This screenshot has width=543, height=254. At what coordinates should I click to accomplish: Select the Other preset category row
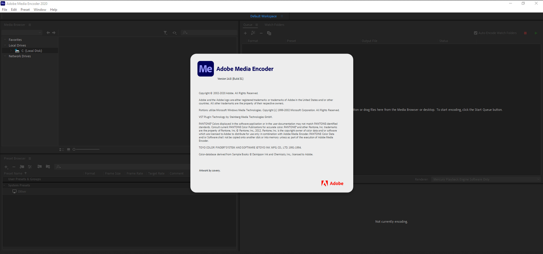pos(96,192)
